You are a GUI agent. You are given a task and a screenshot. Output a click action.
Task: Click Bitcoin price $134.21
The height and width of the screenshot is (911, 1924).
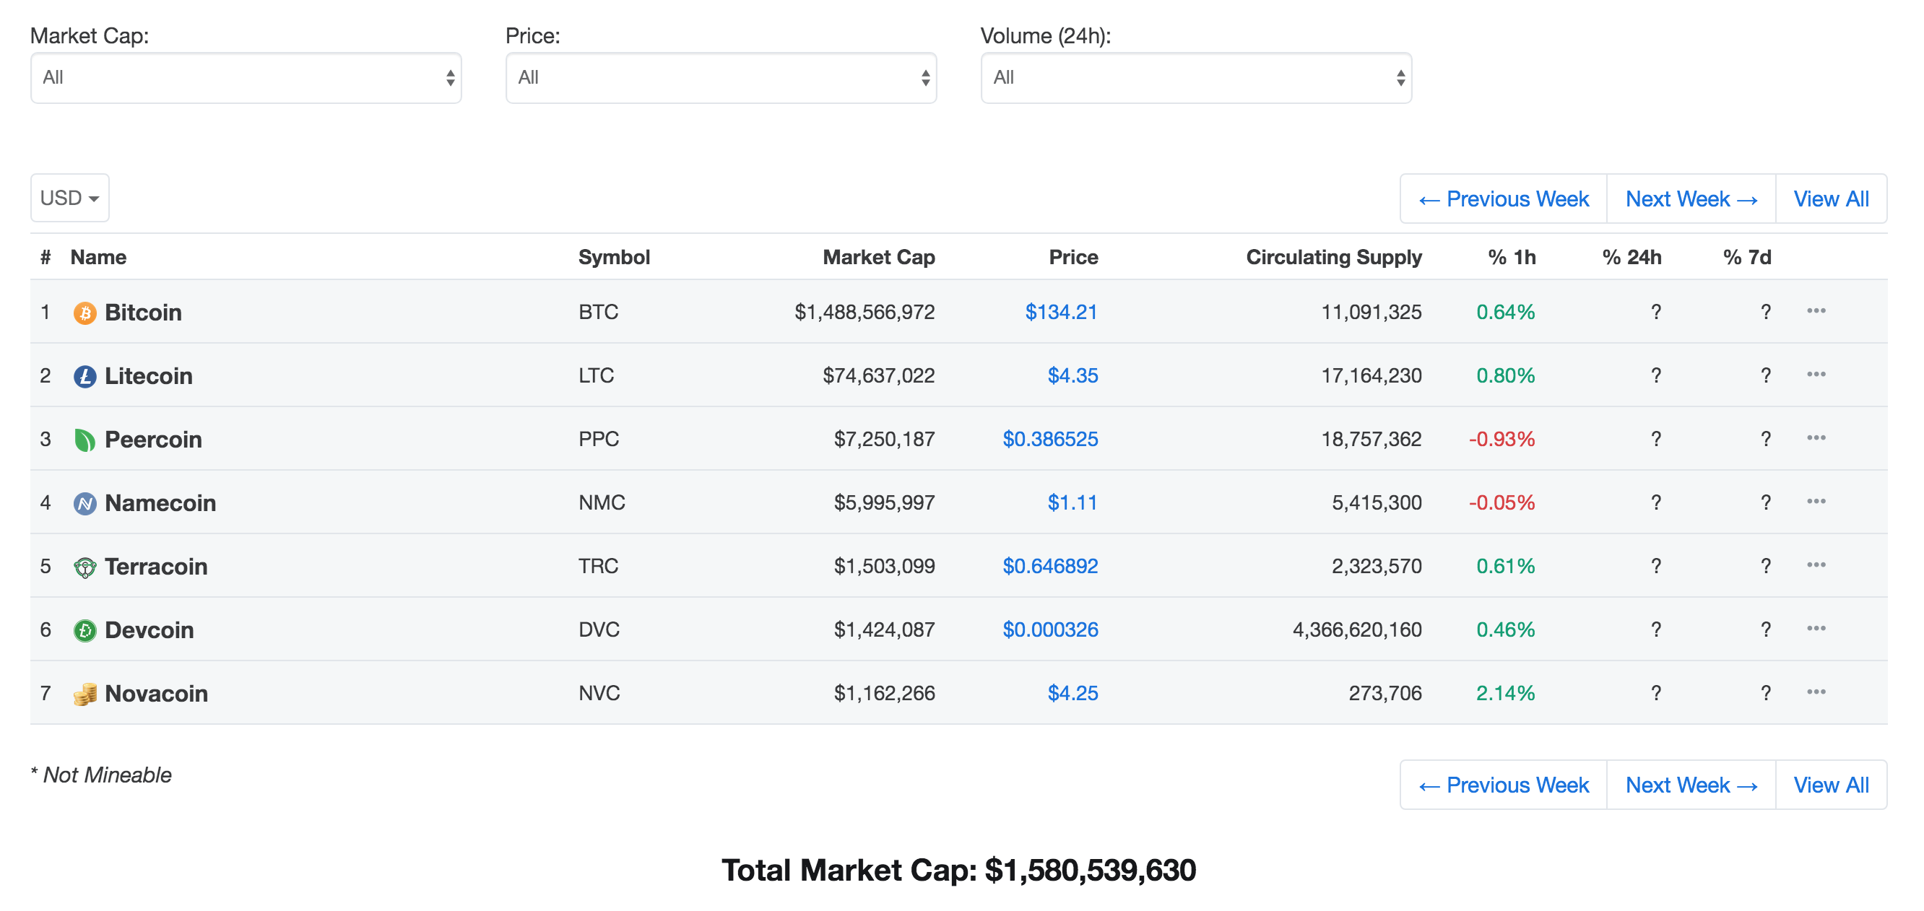point(1062,312)
